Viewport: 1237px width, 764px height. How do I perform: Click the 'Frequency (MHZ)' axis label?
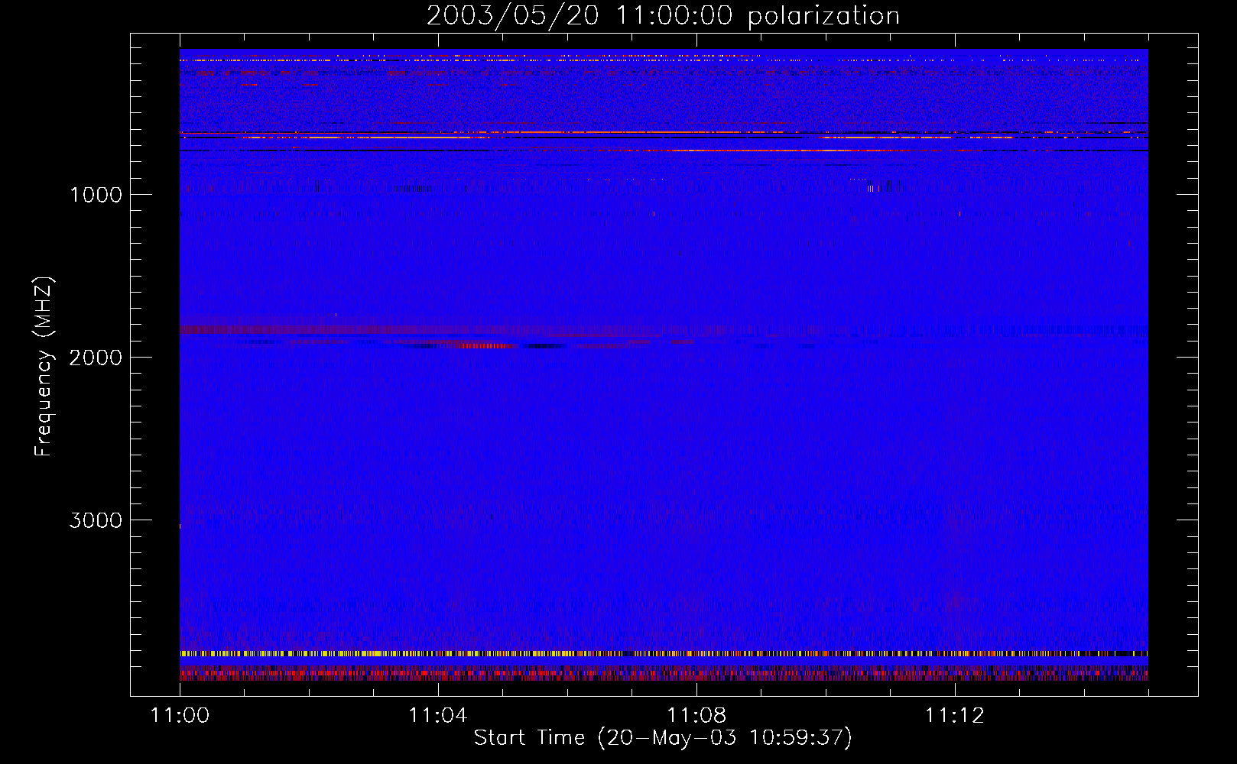(x=44, y=367)
